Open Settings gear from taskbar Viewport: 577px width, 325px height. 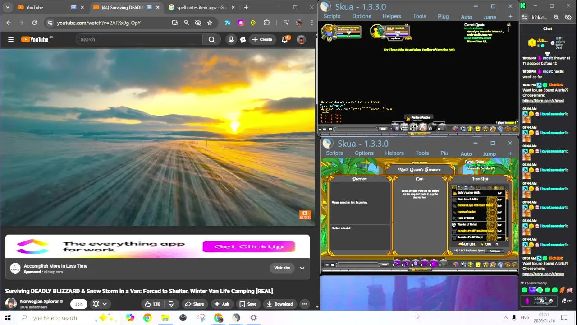pyautogui.click(x=254, y=318)
